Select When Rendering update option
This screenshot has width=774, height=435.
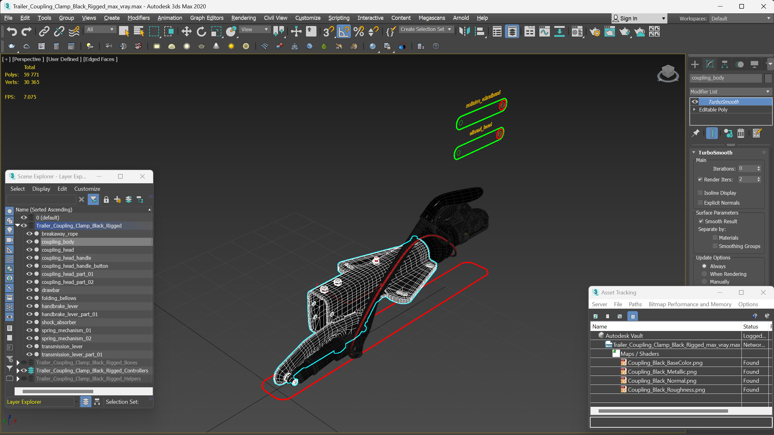(x=704, y=274)
